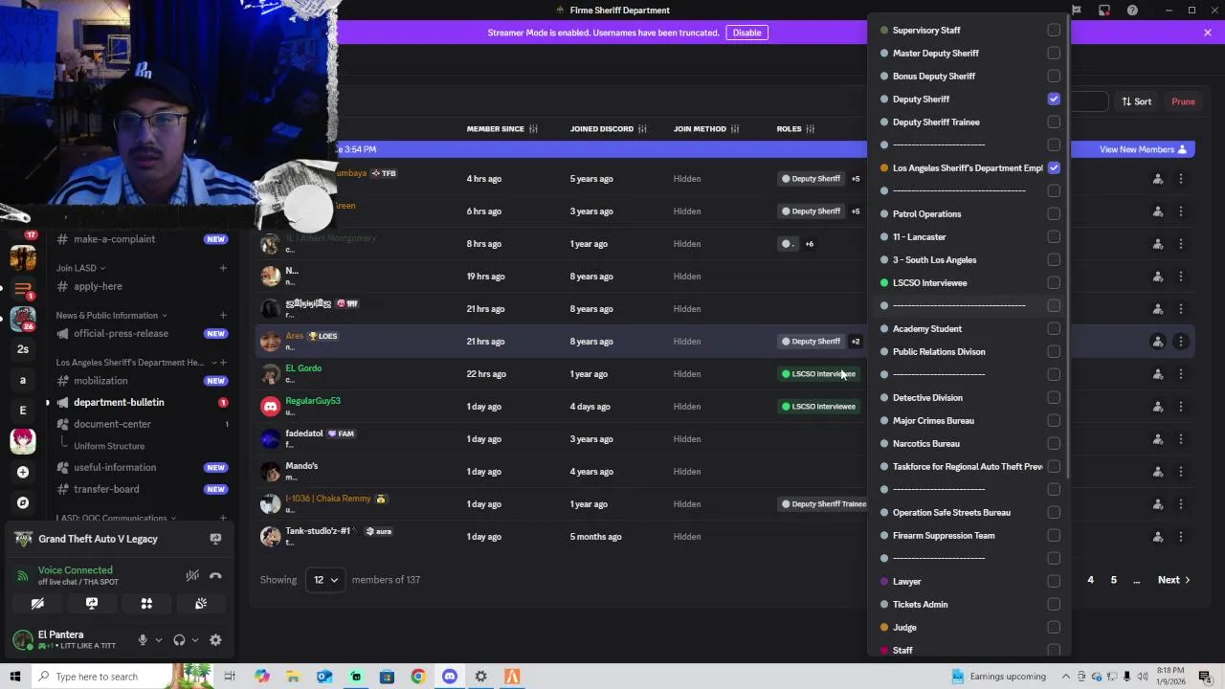
Task: Collapse News & Public Information category
Action: (111, 315)
